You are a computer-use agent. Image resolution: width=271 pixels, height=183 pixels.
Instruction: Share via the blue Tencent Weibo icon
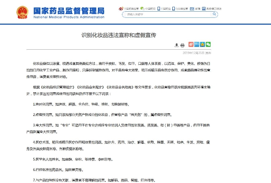click(x=197, y=45)
